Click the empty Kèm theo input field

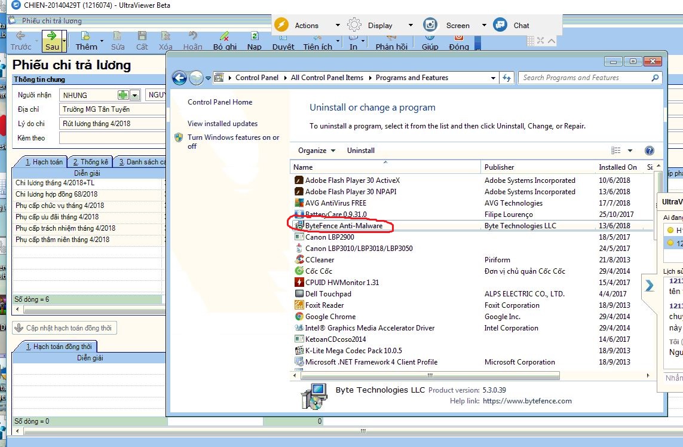(x=112, y=138)
